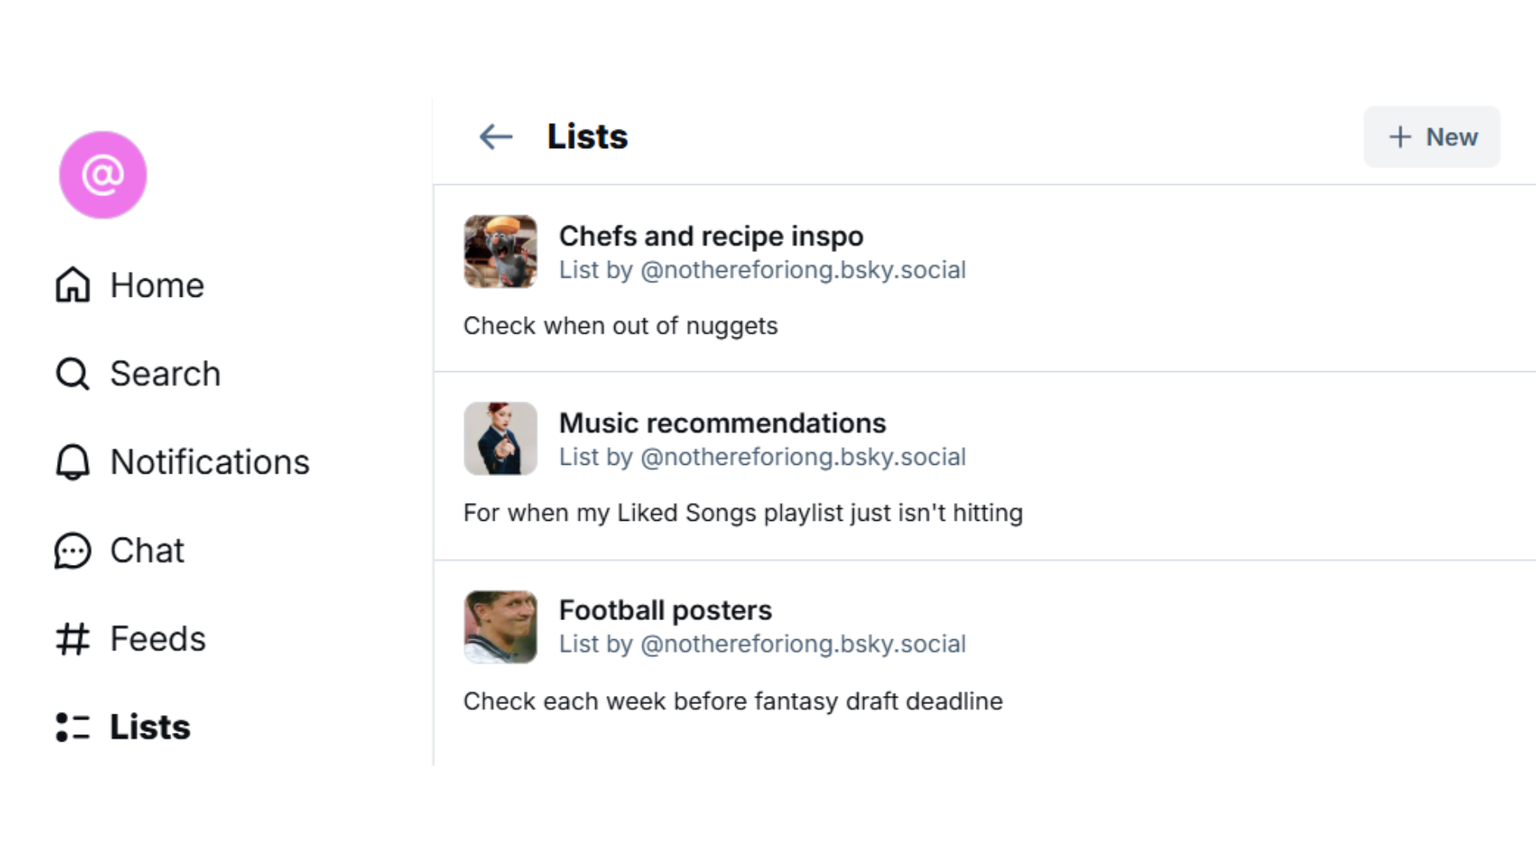Click the Ratatouille list thumbnail
This screenshot has height=864, width=1536.
coord(500,251)
